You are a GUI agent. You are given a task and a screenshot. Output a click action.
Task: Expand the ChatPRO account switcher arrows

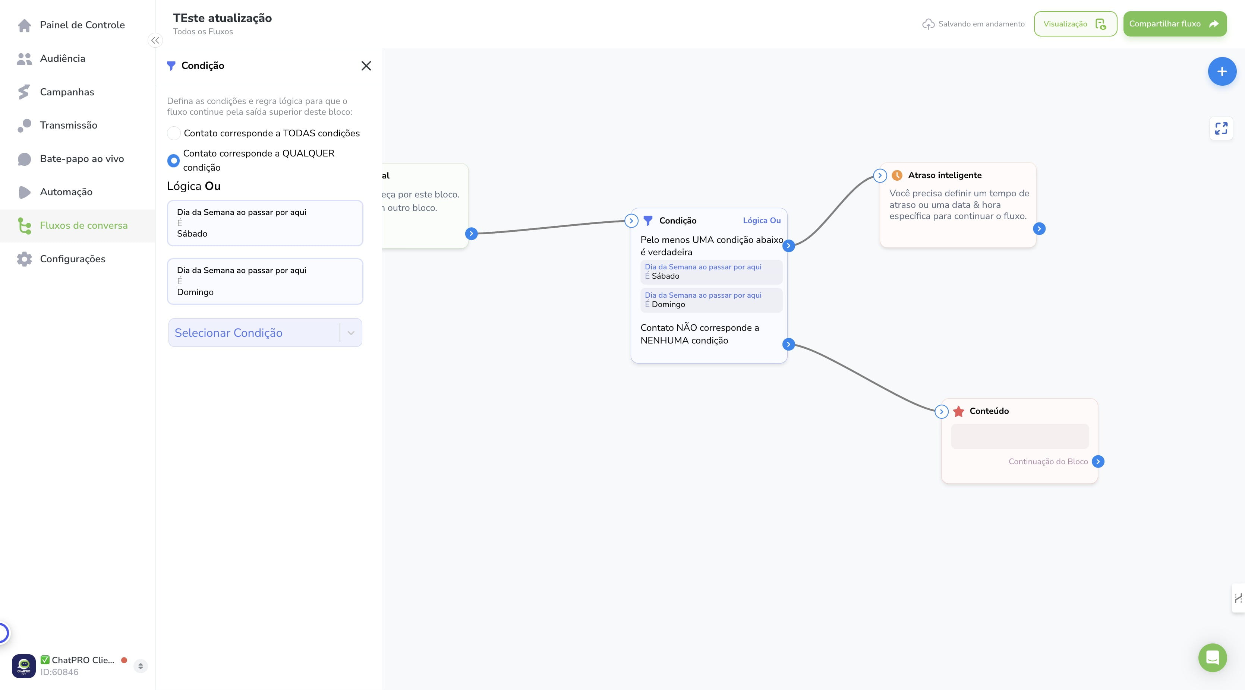click(x=140, y=666)
